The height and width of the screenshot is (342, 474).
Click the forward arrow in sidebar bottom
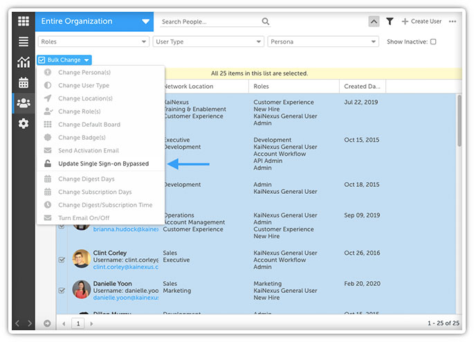30,323
